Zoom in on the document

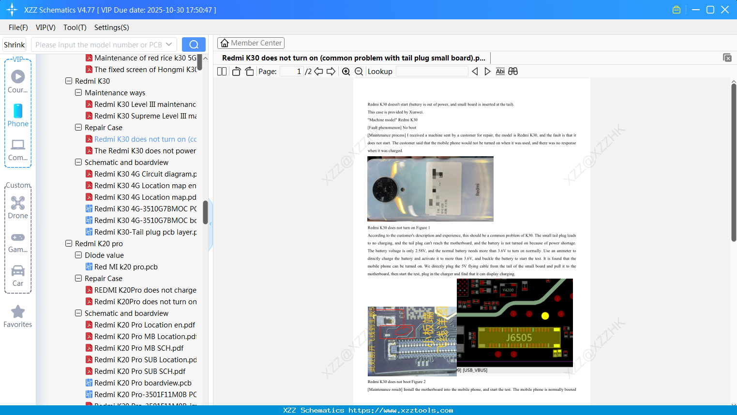tap(346, 72)
